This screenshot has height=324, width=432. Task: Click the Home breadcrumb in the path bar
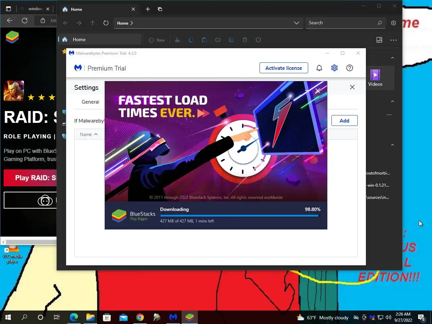point(123,23)
